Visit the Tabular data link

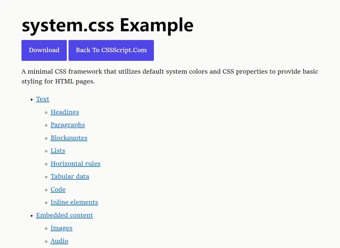(x=70, y=176)
